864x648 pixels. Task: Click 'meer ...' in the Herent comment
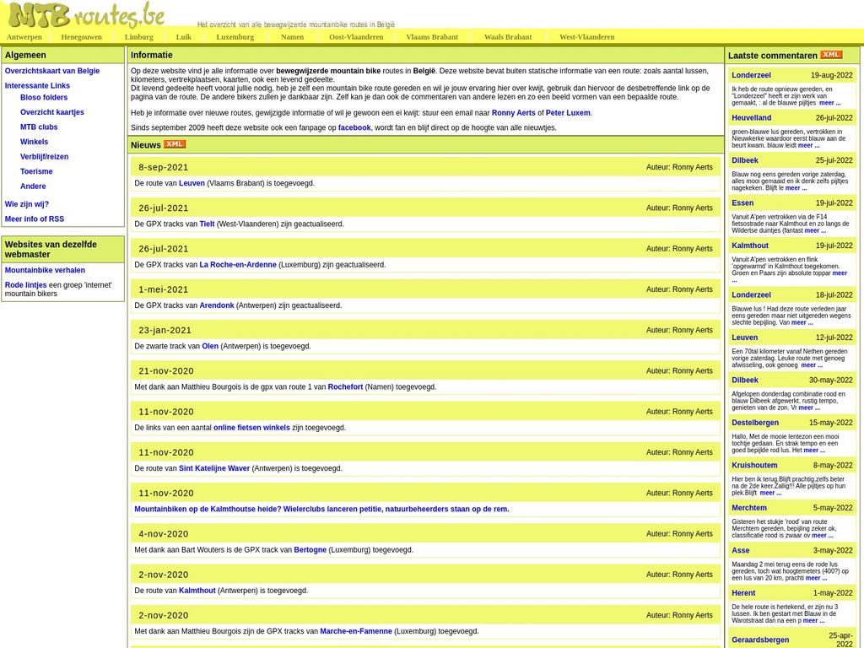pos(814,620)
